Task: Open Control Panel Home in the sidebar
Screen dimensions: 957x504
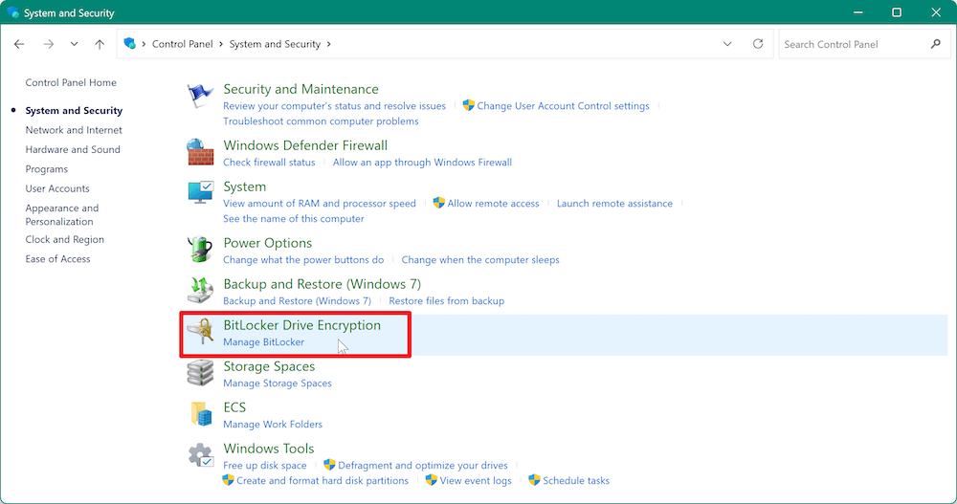Action: click(71, 82)
